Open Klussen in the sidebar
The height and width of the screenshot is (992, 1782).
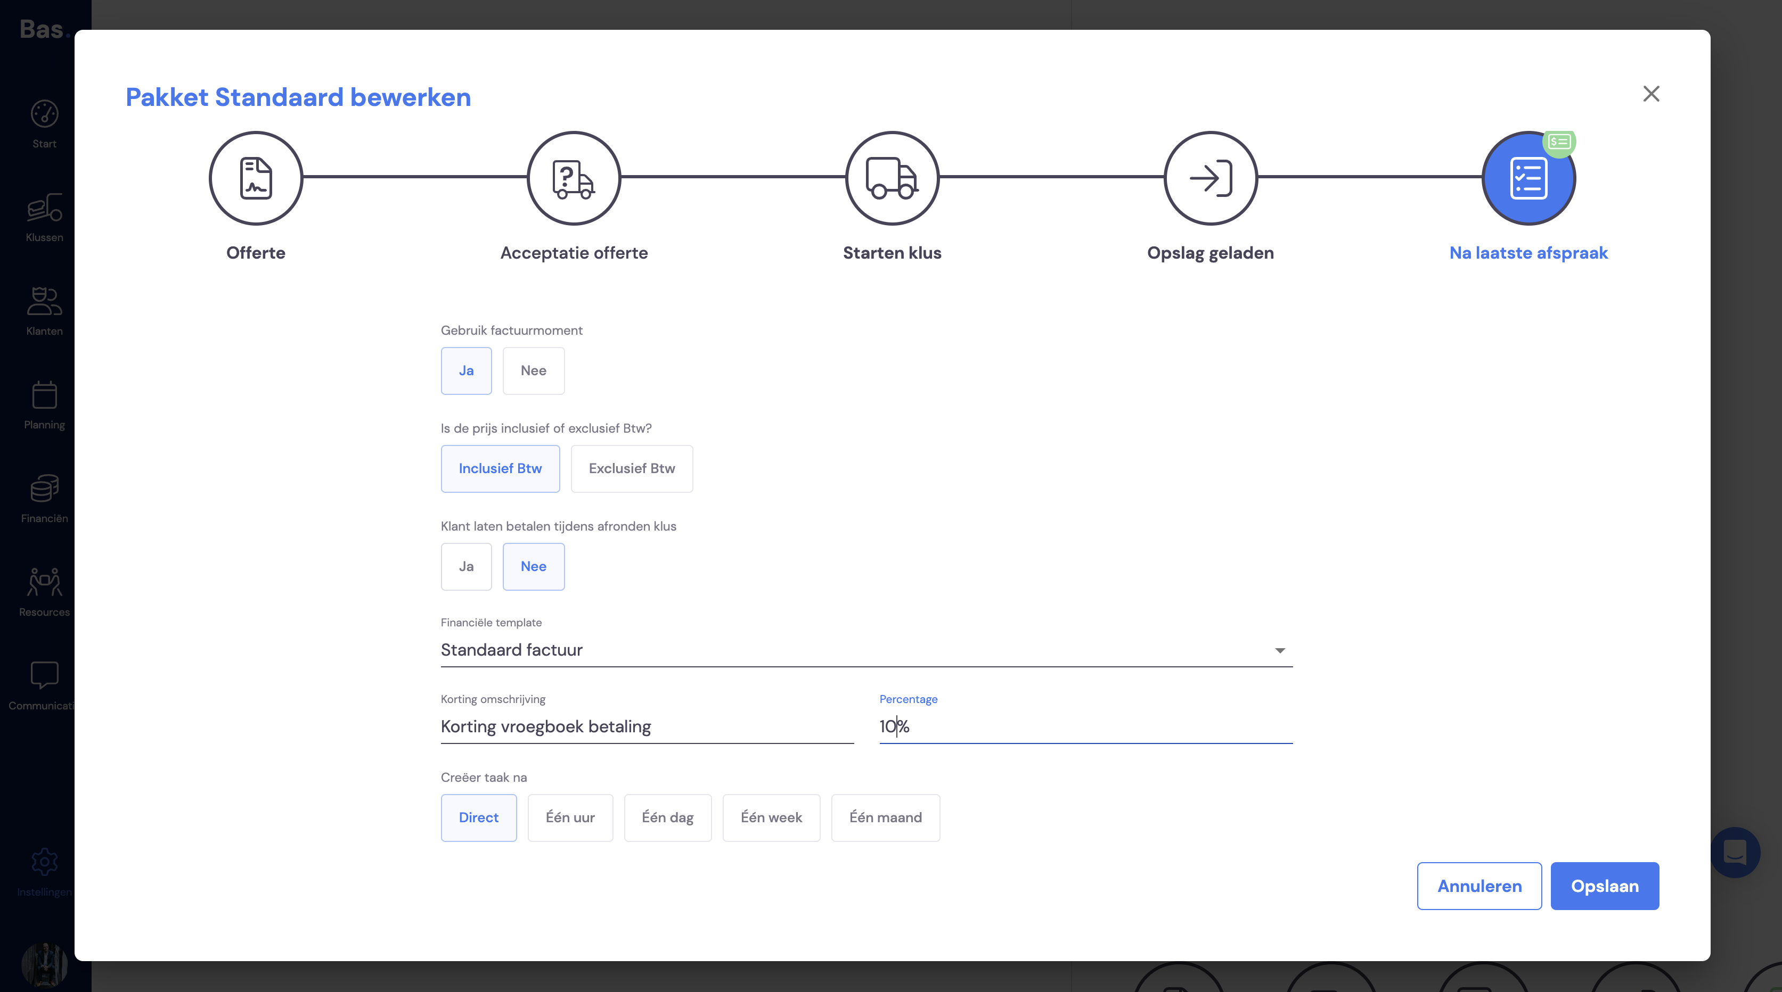tap(44, 217)
